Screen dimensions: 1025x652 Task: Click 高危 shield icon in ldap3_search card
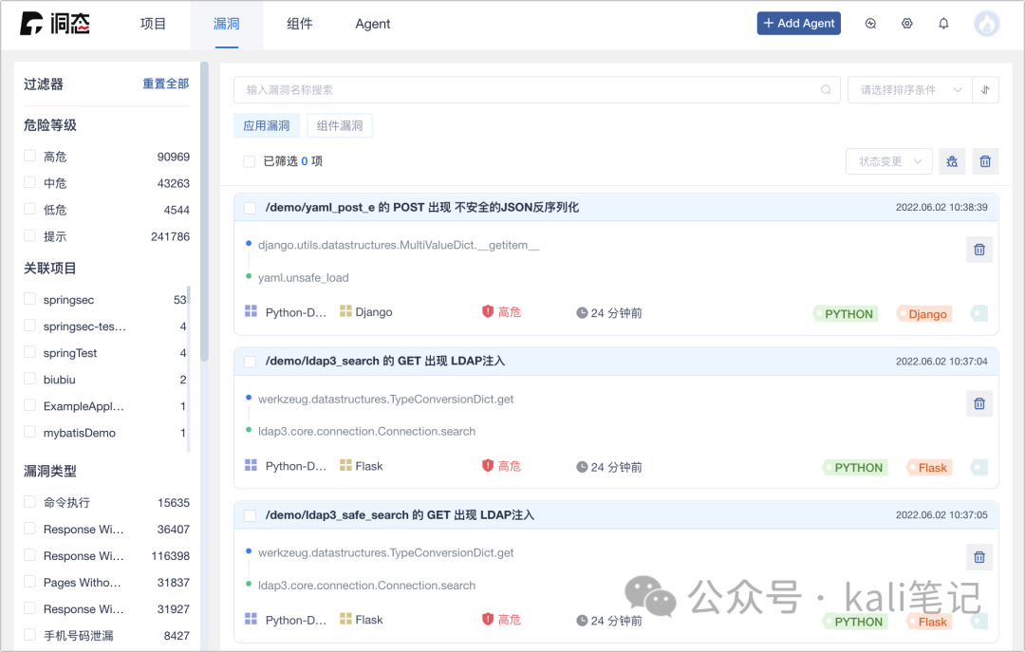pyautogui.click(x=488, y=465)
